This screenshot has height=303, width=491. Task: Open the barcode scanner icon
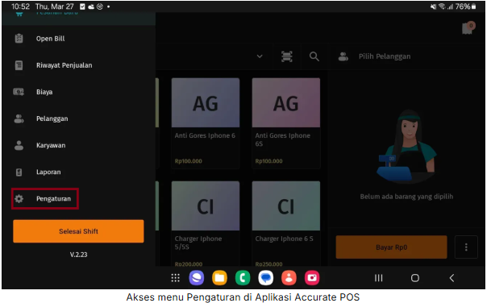pos(286,56)
